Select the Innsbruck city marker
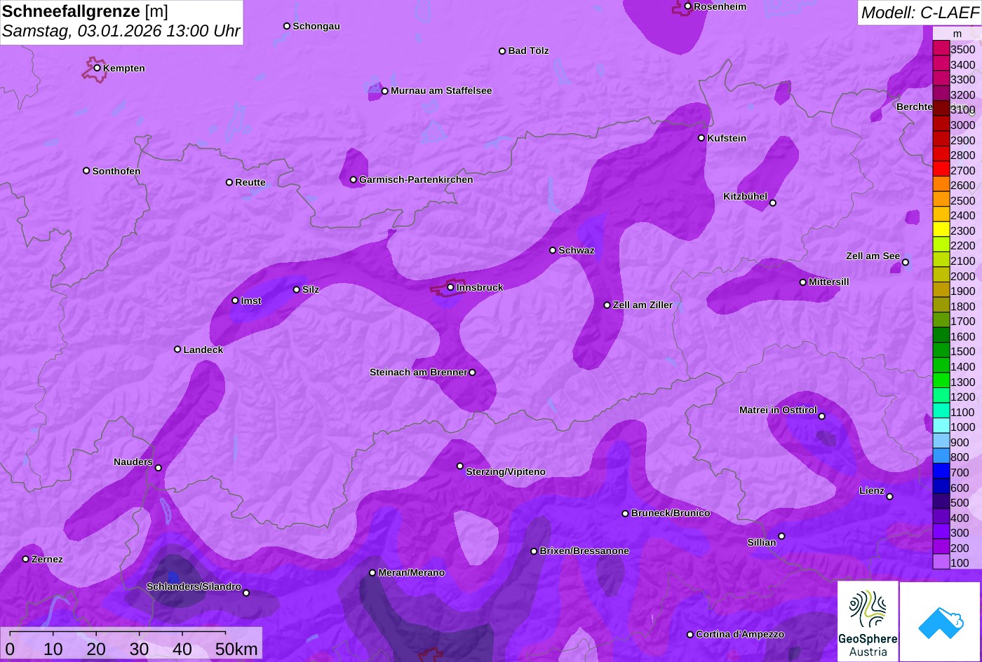 coord(450,287)
